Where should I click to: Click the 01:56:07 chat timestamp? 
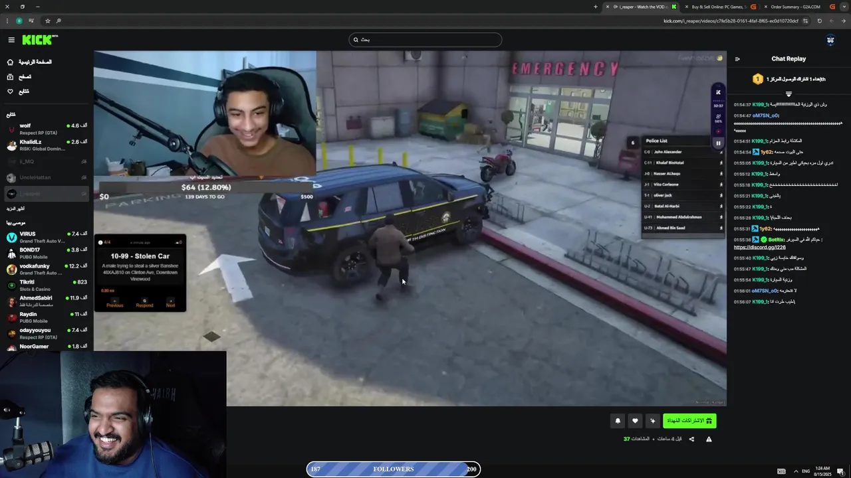click(x=743, y=301)
